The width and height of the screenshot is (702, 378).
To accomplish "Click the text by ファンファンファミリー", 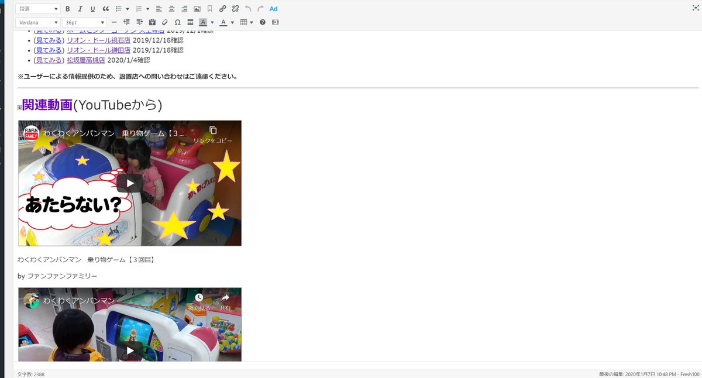I will pyautogui.click(x=57, y=276).
